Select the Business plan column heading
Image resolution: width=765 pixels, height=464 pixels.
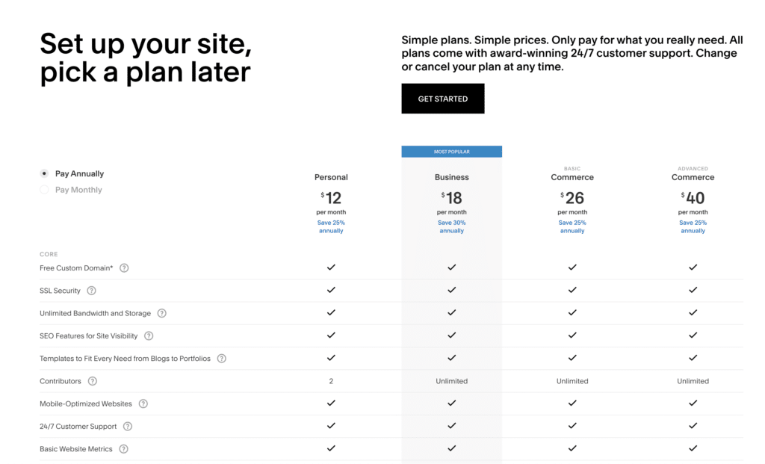(x=452, y=177)
